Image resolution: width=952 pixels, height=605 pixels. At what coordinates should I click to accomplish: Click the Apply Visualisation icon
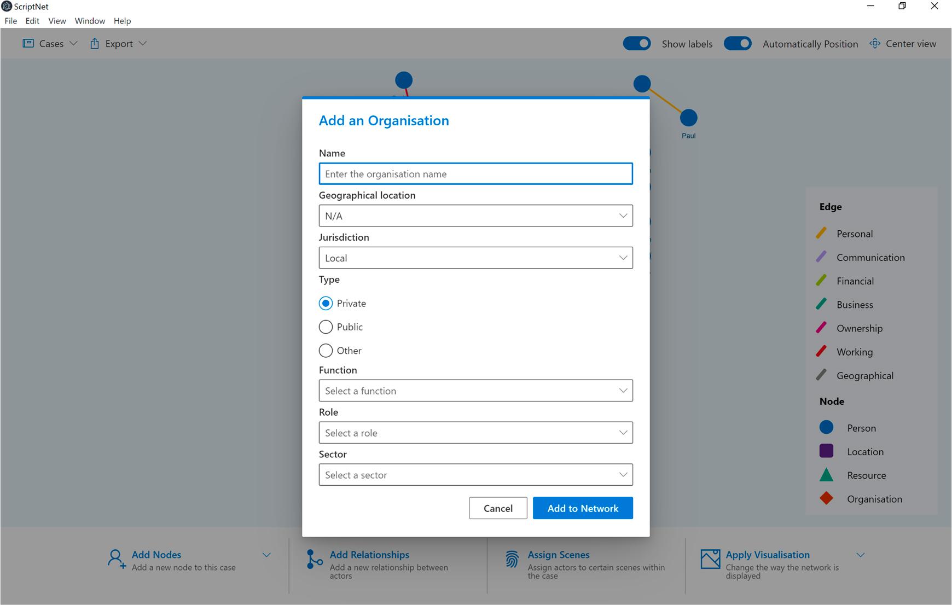[710, 559]
